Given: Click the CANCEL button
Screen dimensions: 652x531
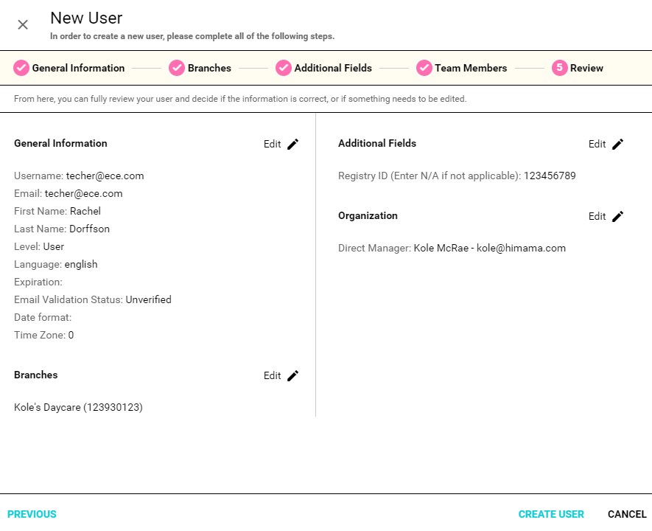Looking at the screenshot, I should pyautogui.click(x=627, y=514).
